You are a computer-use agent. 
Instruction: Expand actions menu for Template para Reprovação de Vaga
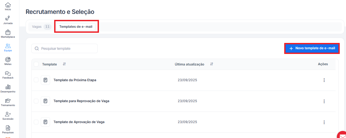point(324,101)
